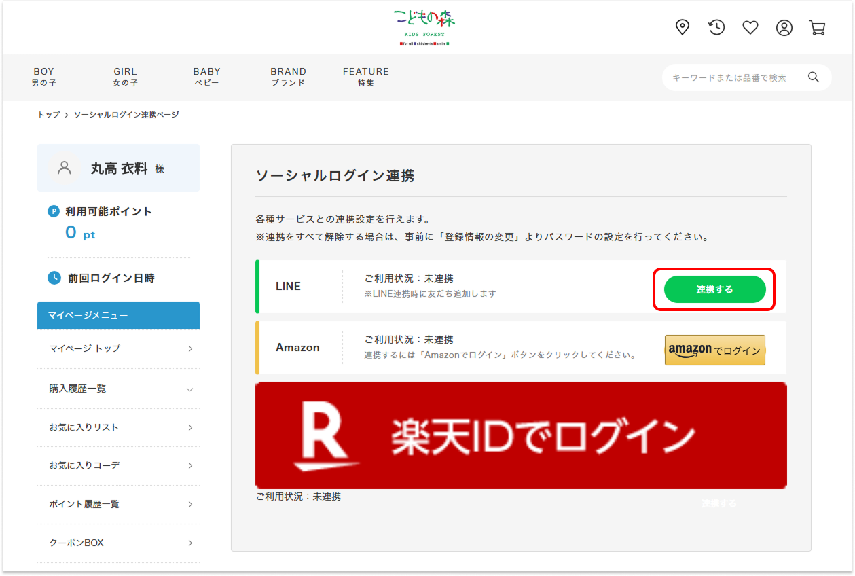Click ご利用状況：未連携 text under Rakuten banner
The width and height of the screenshot is (855, 576).
298,497
